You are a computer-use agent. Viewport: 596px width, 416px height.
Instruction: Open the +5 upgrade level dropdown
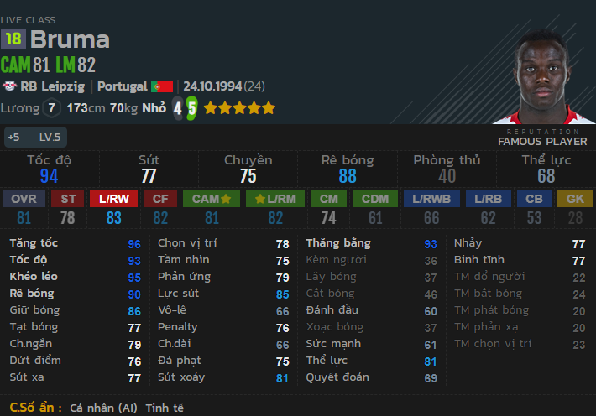pyautogui.click(x=14, y=137)
